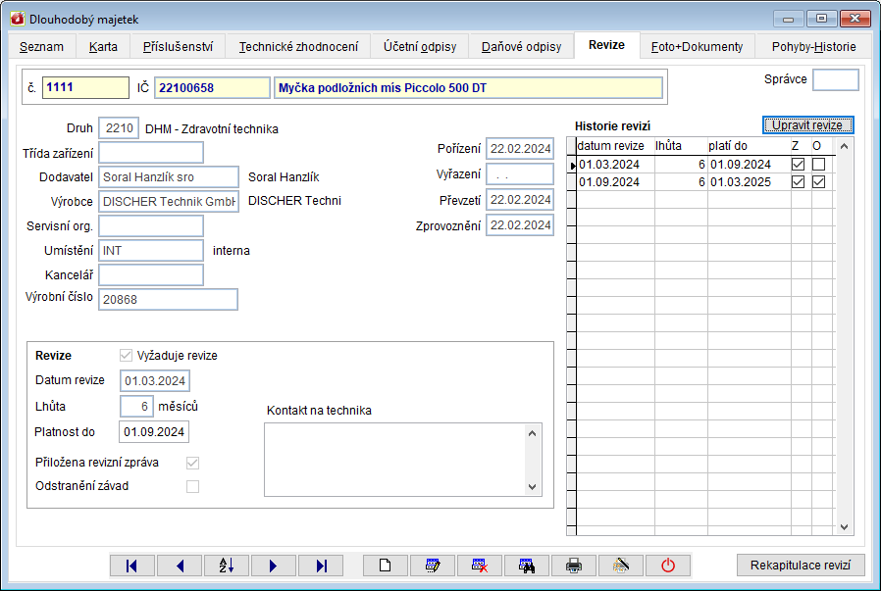Click the 'lhůta' column header

[x=681, y=146]
